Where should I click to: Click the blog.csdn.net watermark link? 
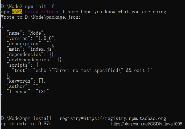tap(147, 124)
